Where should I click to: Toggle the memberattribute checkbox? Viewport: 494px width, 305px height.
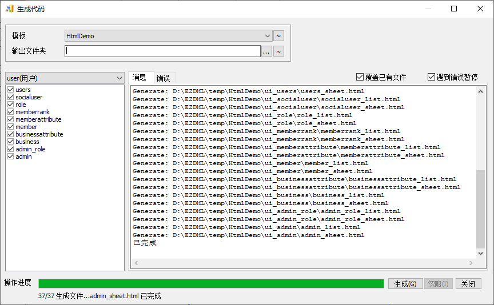pos(10,119)
